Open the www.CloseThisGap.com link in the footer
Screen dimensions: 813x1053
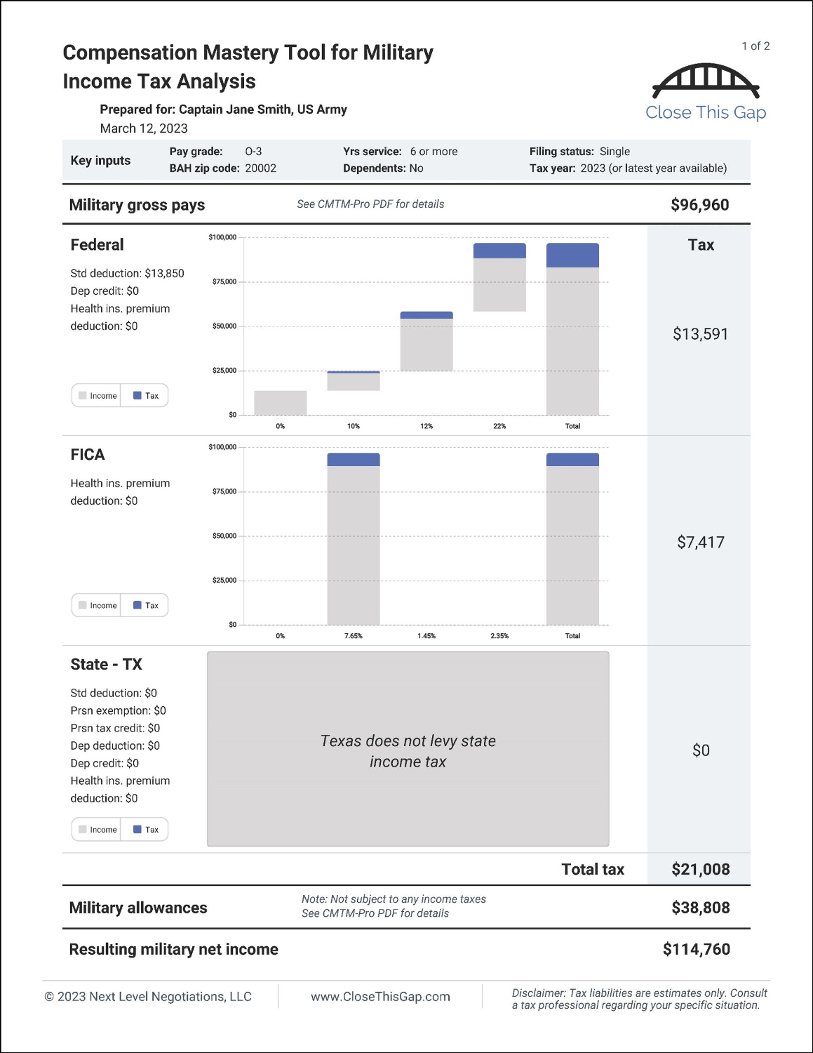(x=380, y=996)
